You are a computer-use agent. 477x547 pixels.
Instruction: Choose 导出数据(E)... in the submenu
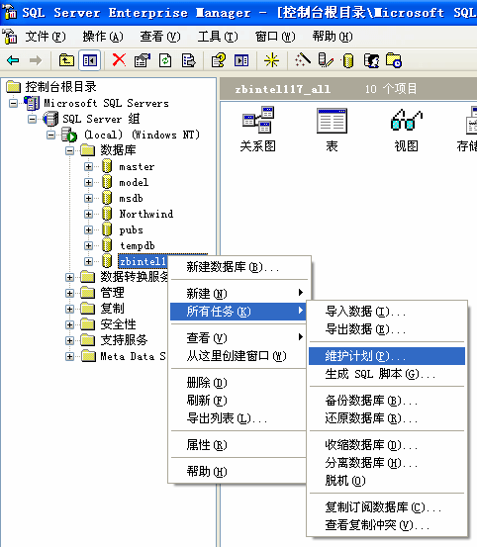tap(387, 329)
